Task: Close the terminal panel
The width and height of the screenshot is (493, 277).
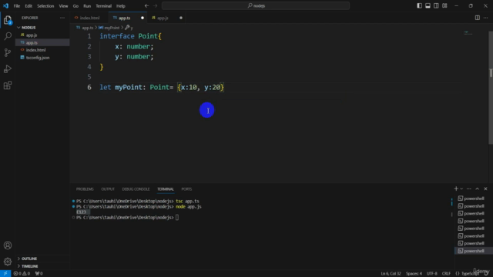Action: (x=485, y=189)
